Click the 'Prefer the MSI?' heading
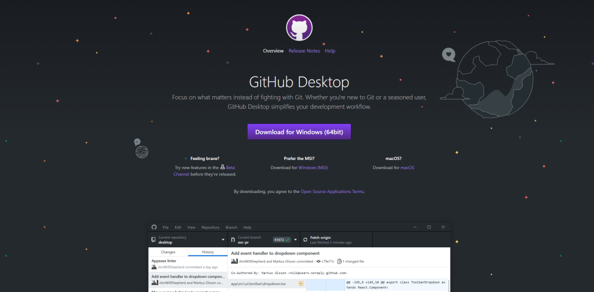Image resolution: width=594 pixels, height=292 pixels. tap(299, 159)
